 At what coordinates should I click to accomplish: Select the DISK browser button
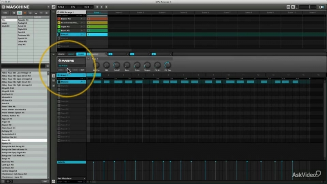pyautogui.click(x=5, y=13)
